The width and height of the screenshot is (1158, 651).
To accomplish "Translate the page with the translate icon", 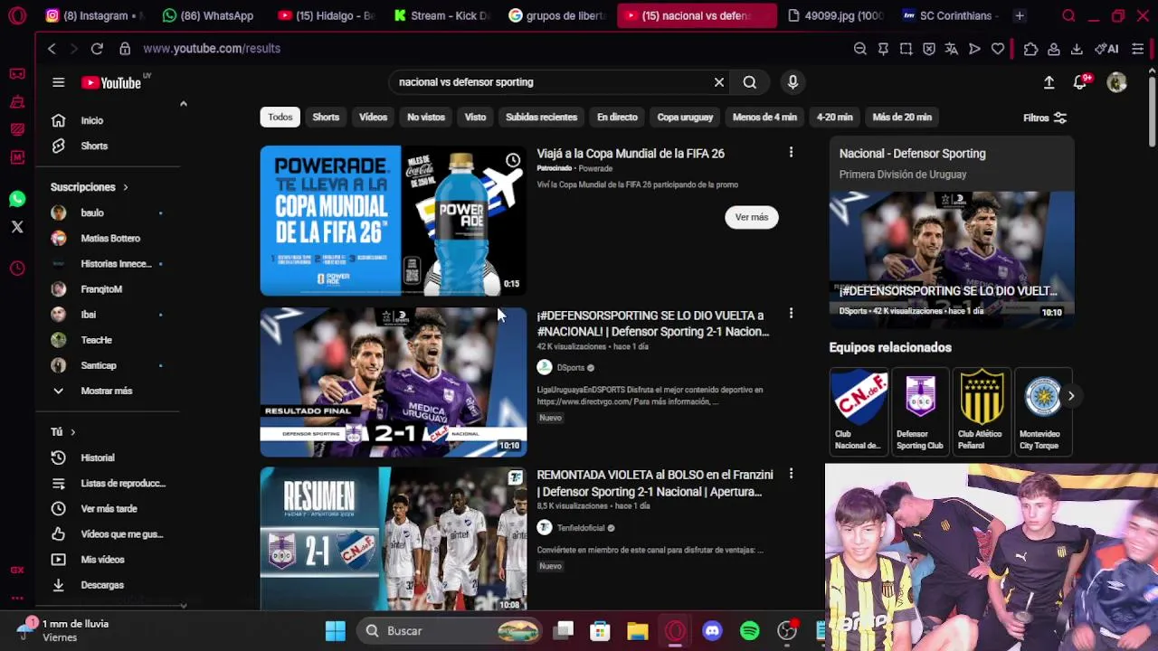I will [952, 49].
